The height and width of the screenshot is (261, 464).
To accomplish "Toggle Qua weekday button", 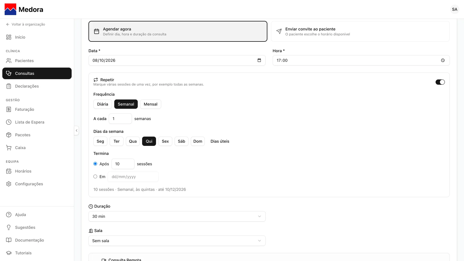I will pos(133,141).
